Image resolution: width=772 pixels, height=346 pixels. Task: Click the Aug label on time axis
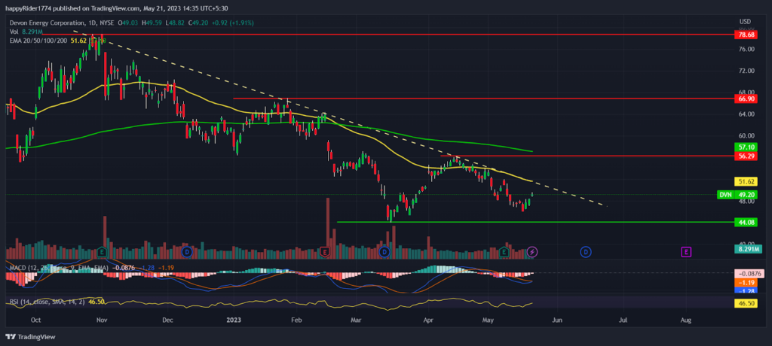point(685,320)
